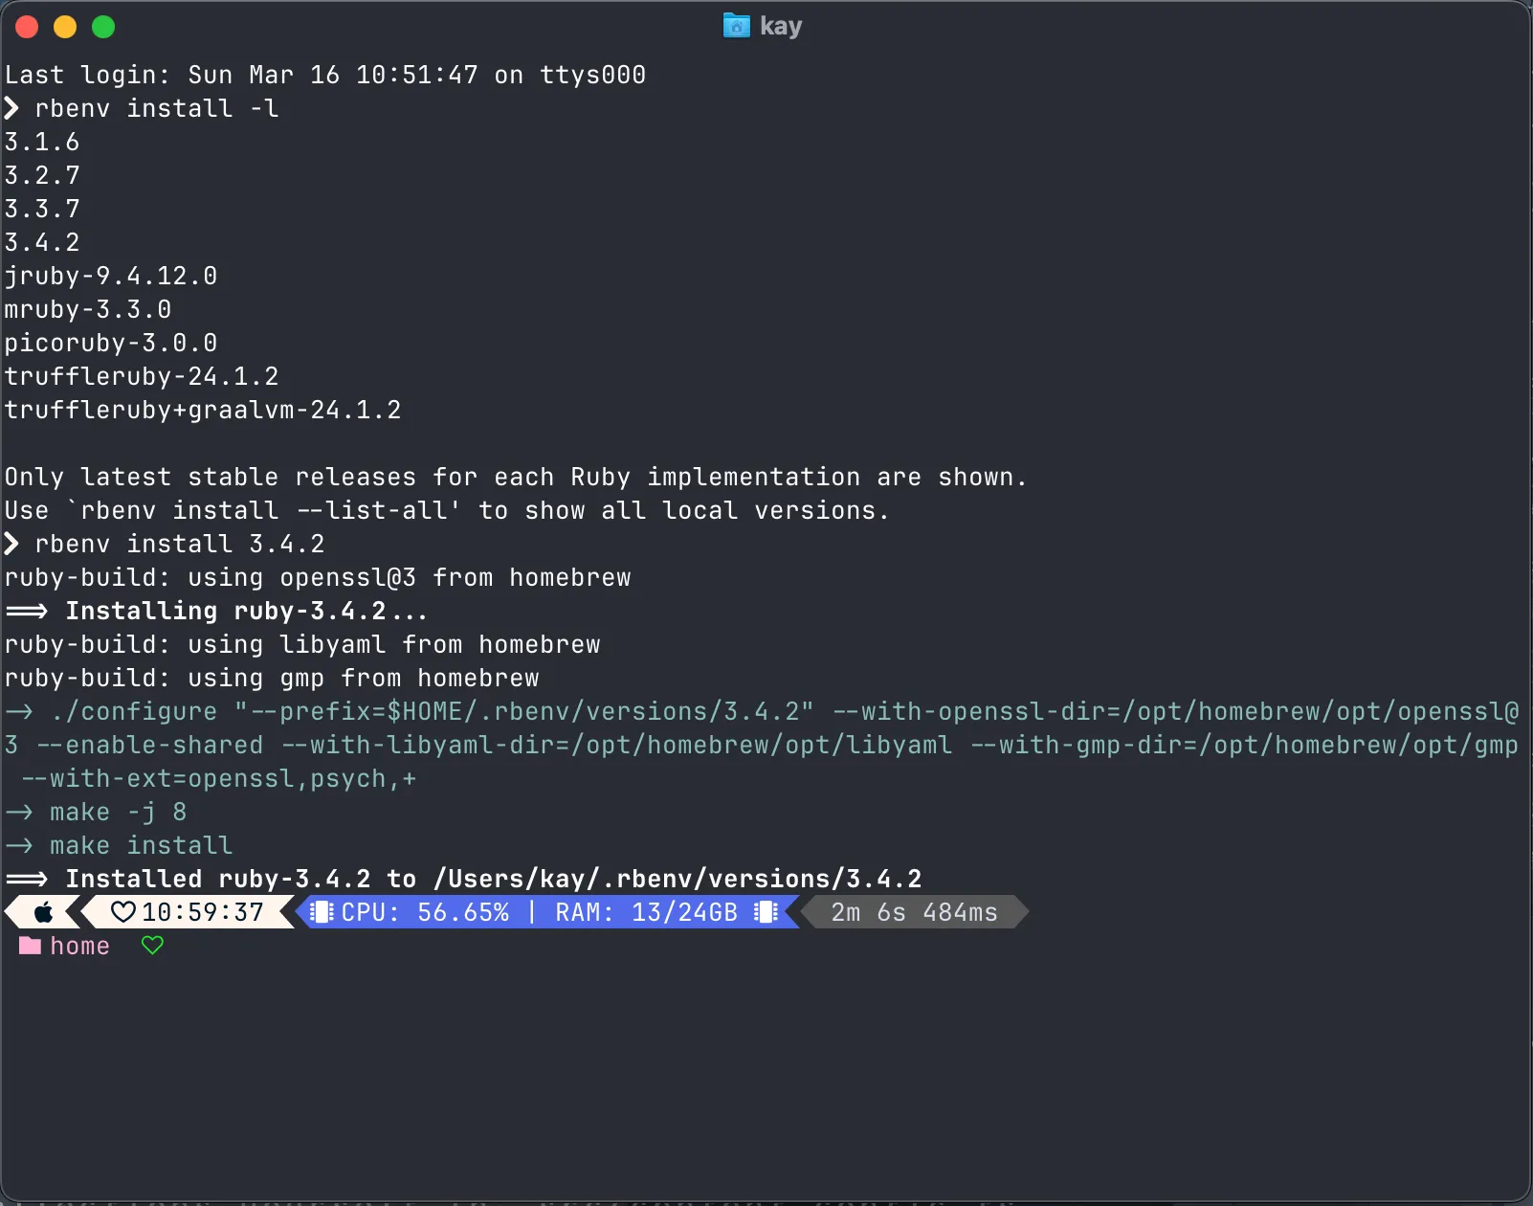Click the yellow minimize window button
Image resolution: width=1533 pixels, height=1206 pixels.
point(65,27)
